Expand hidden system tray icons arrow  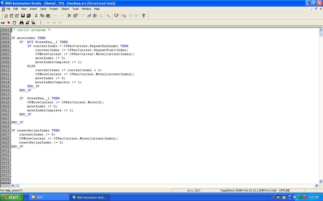[295, 197]
